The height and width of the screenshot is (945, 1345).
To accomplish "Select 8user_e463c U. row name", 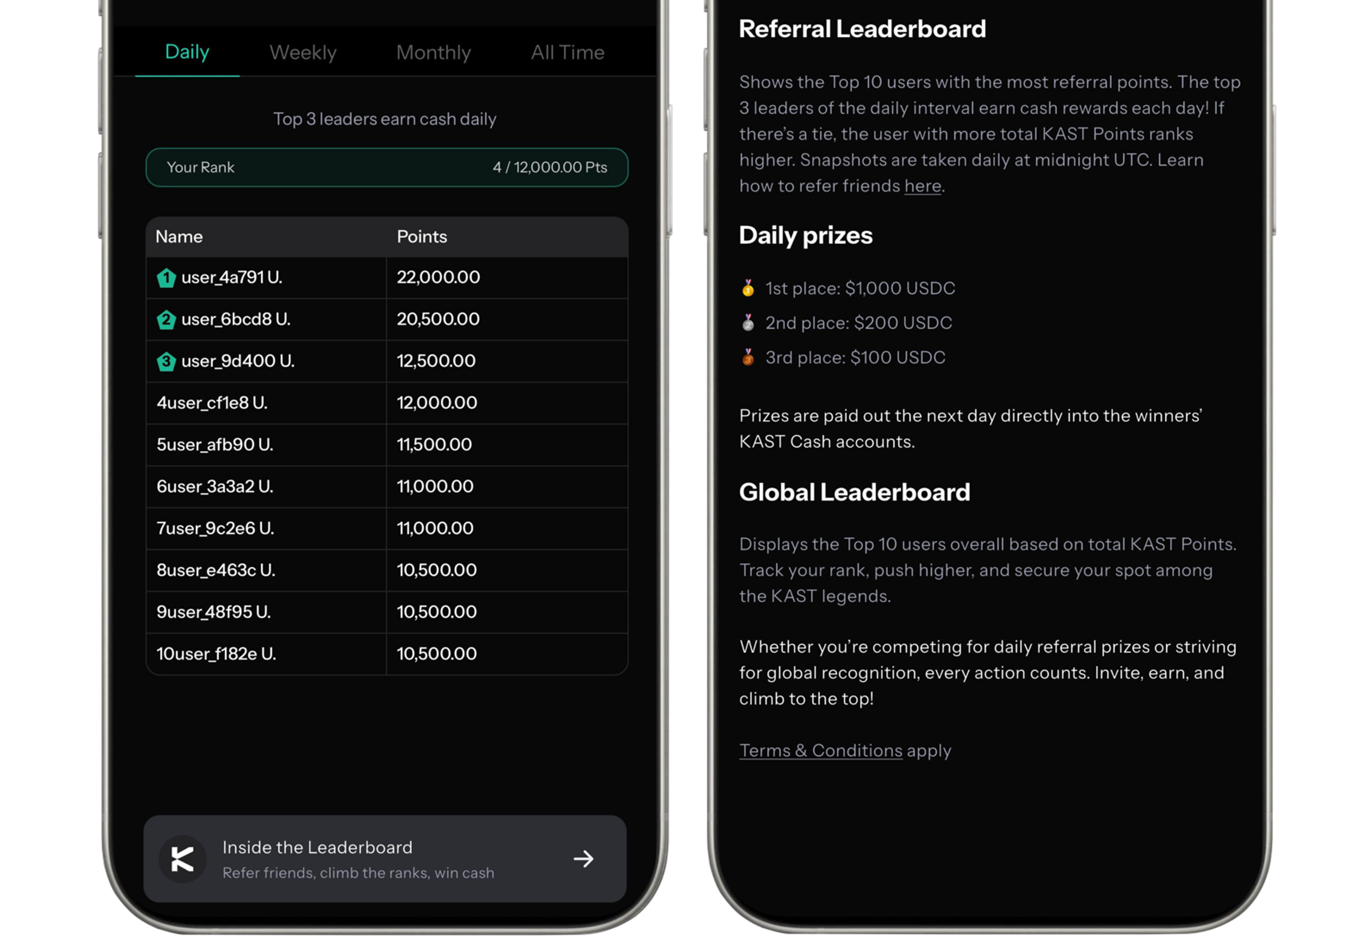I will click(215, 570).
